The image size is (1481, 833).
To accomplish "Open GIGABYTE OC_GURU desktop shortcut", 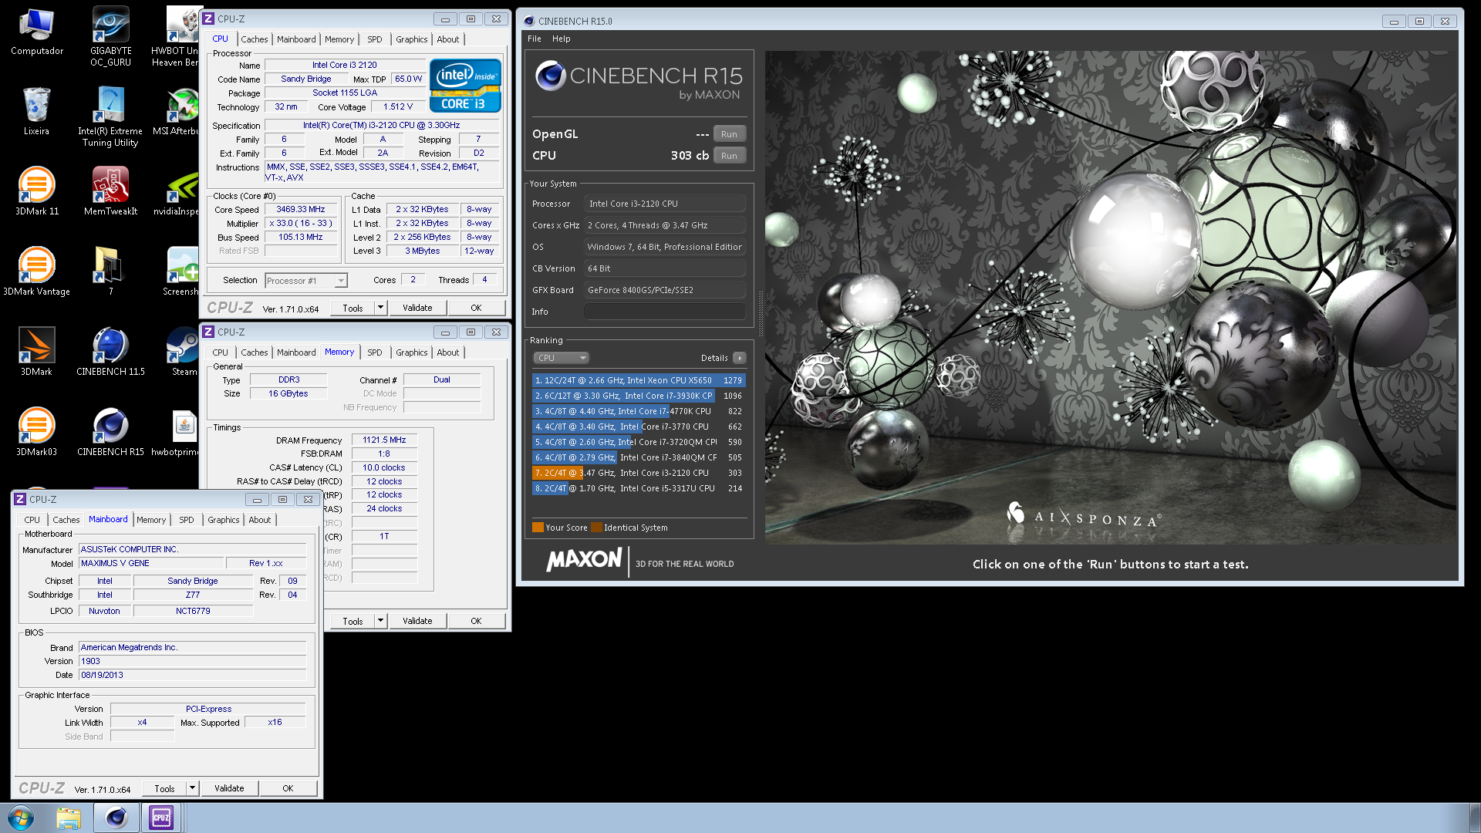I will click(x=110, y=36).
